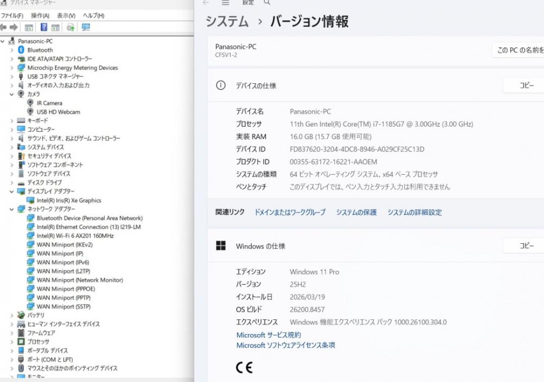Select Bluetooth Device (Personal Area Network)
This screenshot has height=382, width=544.
pyautogui.click(x=90, y=218)
